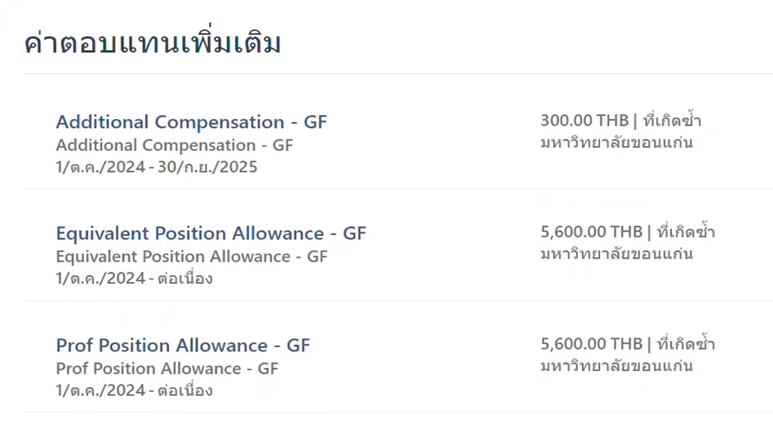This screenshot has height=429, width=773.
Task: Click the 300.00 THB amount
Action: click(x=584, y=121)
